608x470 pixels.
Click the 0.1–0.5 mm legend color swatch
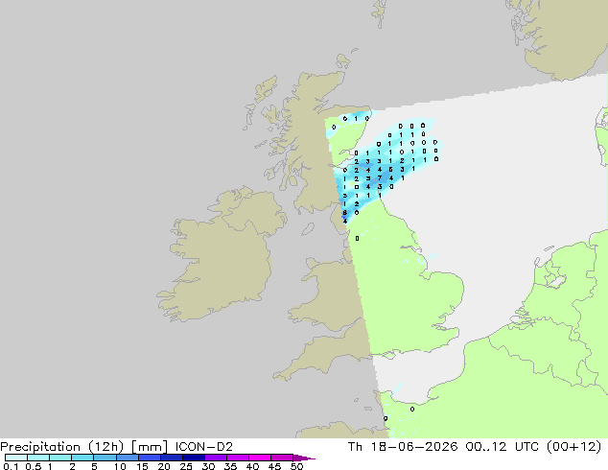tap(16, 458)
